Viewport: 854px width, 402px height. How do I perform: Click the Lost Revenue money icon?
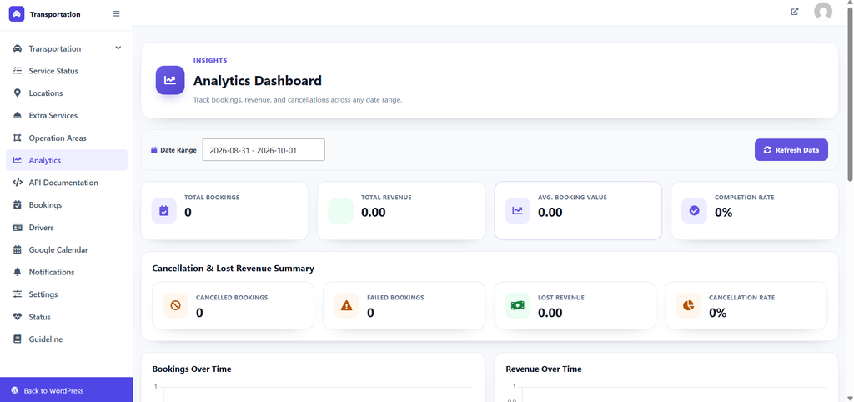pyautogui.click(x=517, y=305)
